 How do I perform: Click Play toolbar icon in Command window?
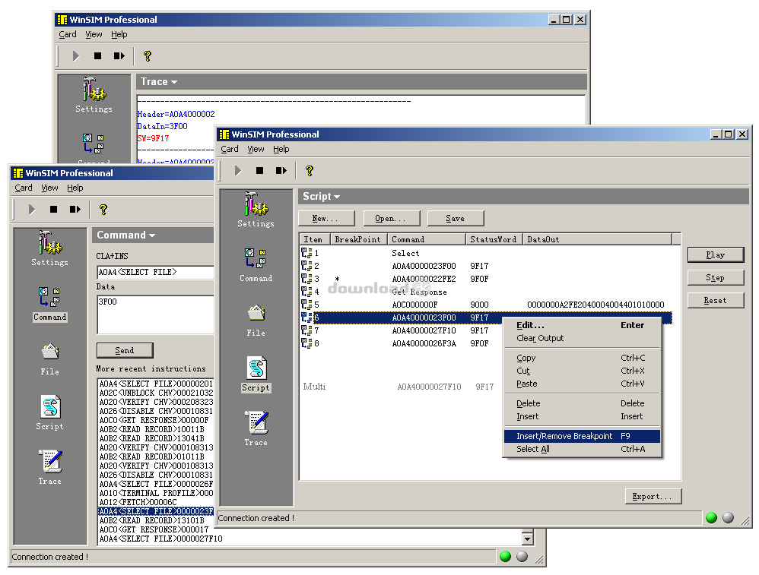32,210
